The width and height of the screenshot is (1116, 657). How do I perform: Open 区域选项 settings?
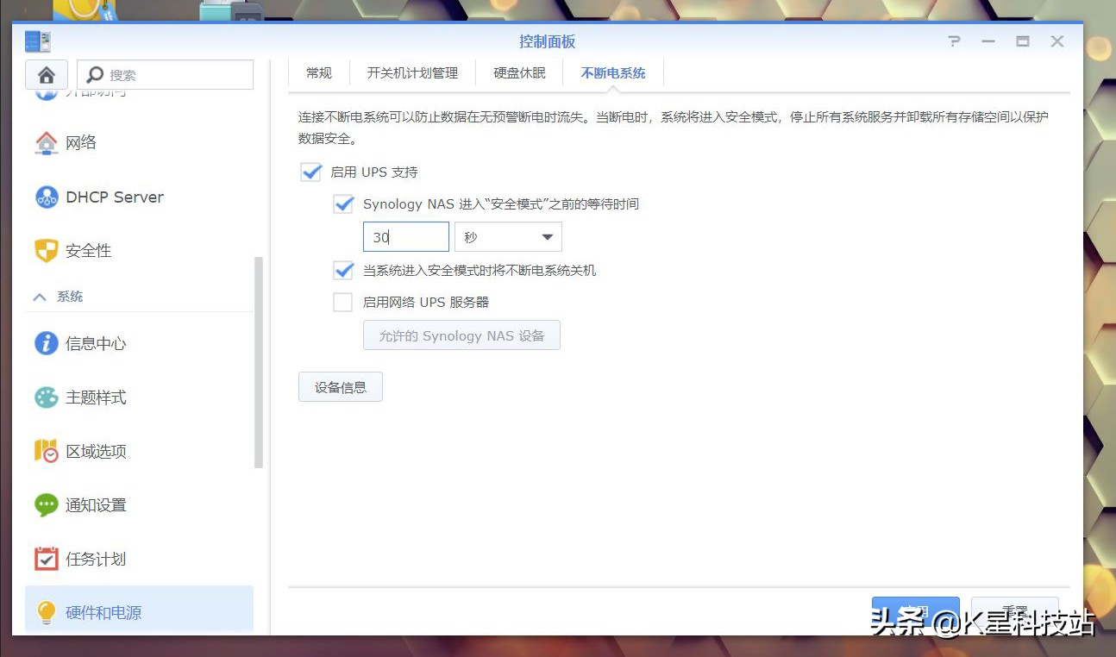pyautogui.click(x=95, y=450)
